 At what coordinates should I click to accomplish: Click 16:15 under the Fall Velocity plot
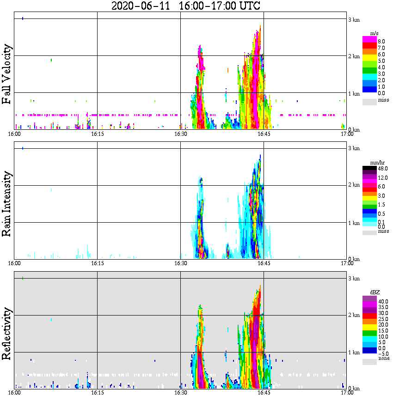[x=97, y=134]
